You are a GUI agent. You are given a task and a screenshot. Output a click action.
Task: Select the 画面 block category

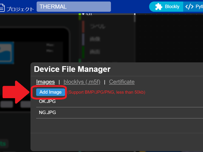click(x=96, y=51)
